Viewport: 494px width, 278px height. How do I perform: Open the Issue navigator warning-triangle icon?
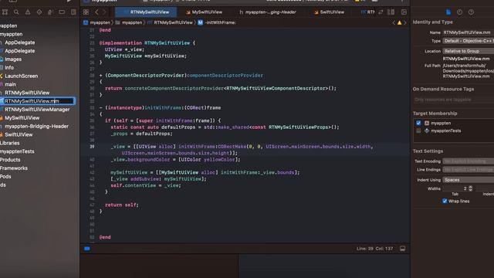[x=28, y=12]
